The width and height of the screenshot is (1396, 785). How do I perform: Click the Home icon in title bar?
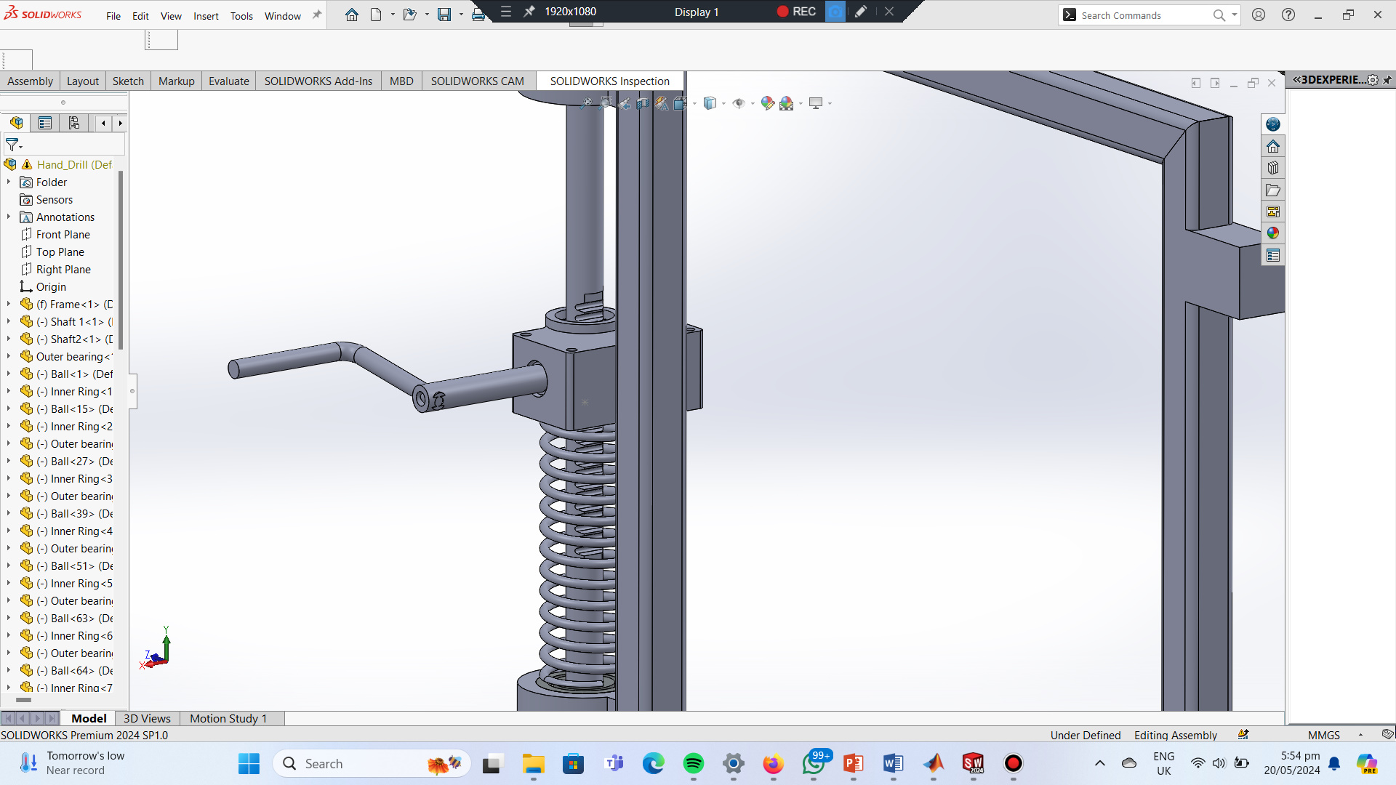pos(352,15)
